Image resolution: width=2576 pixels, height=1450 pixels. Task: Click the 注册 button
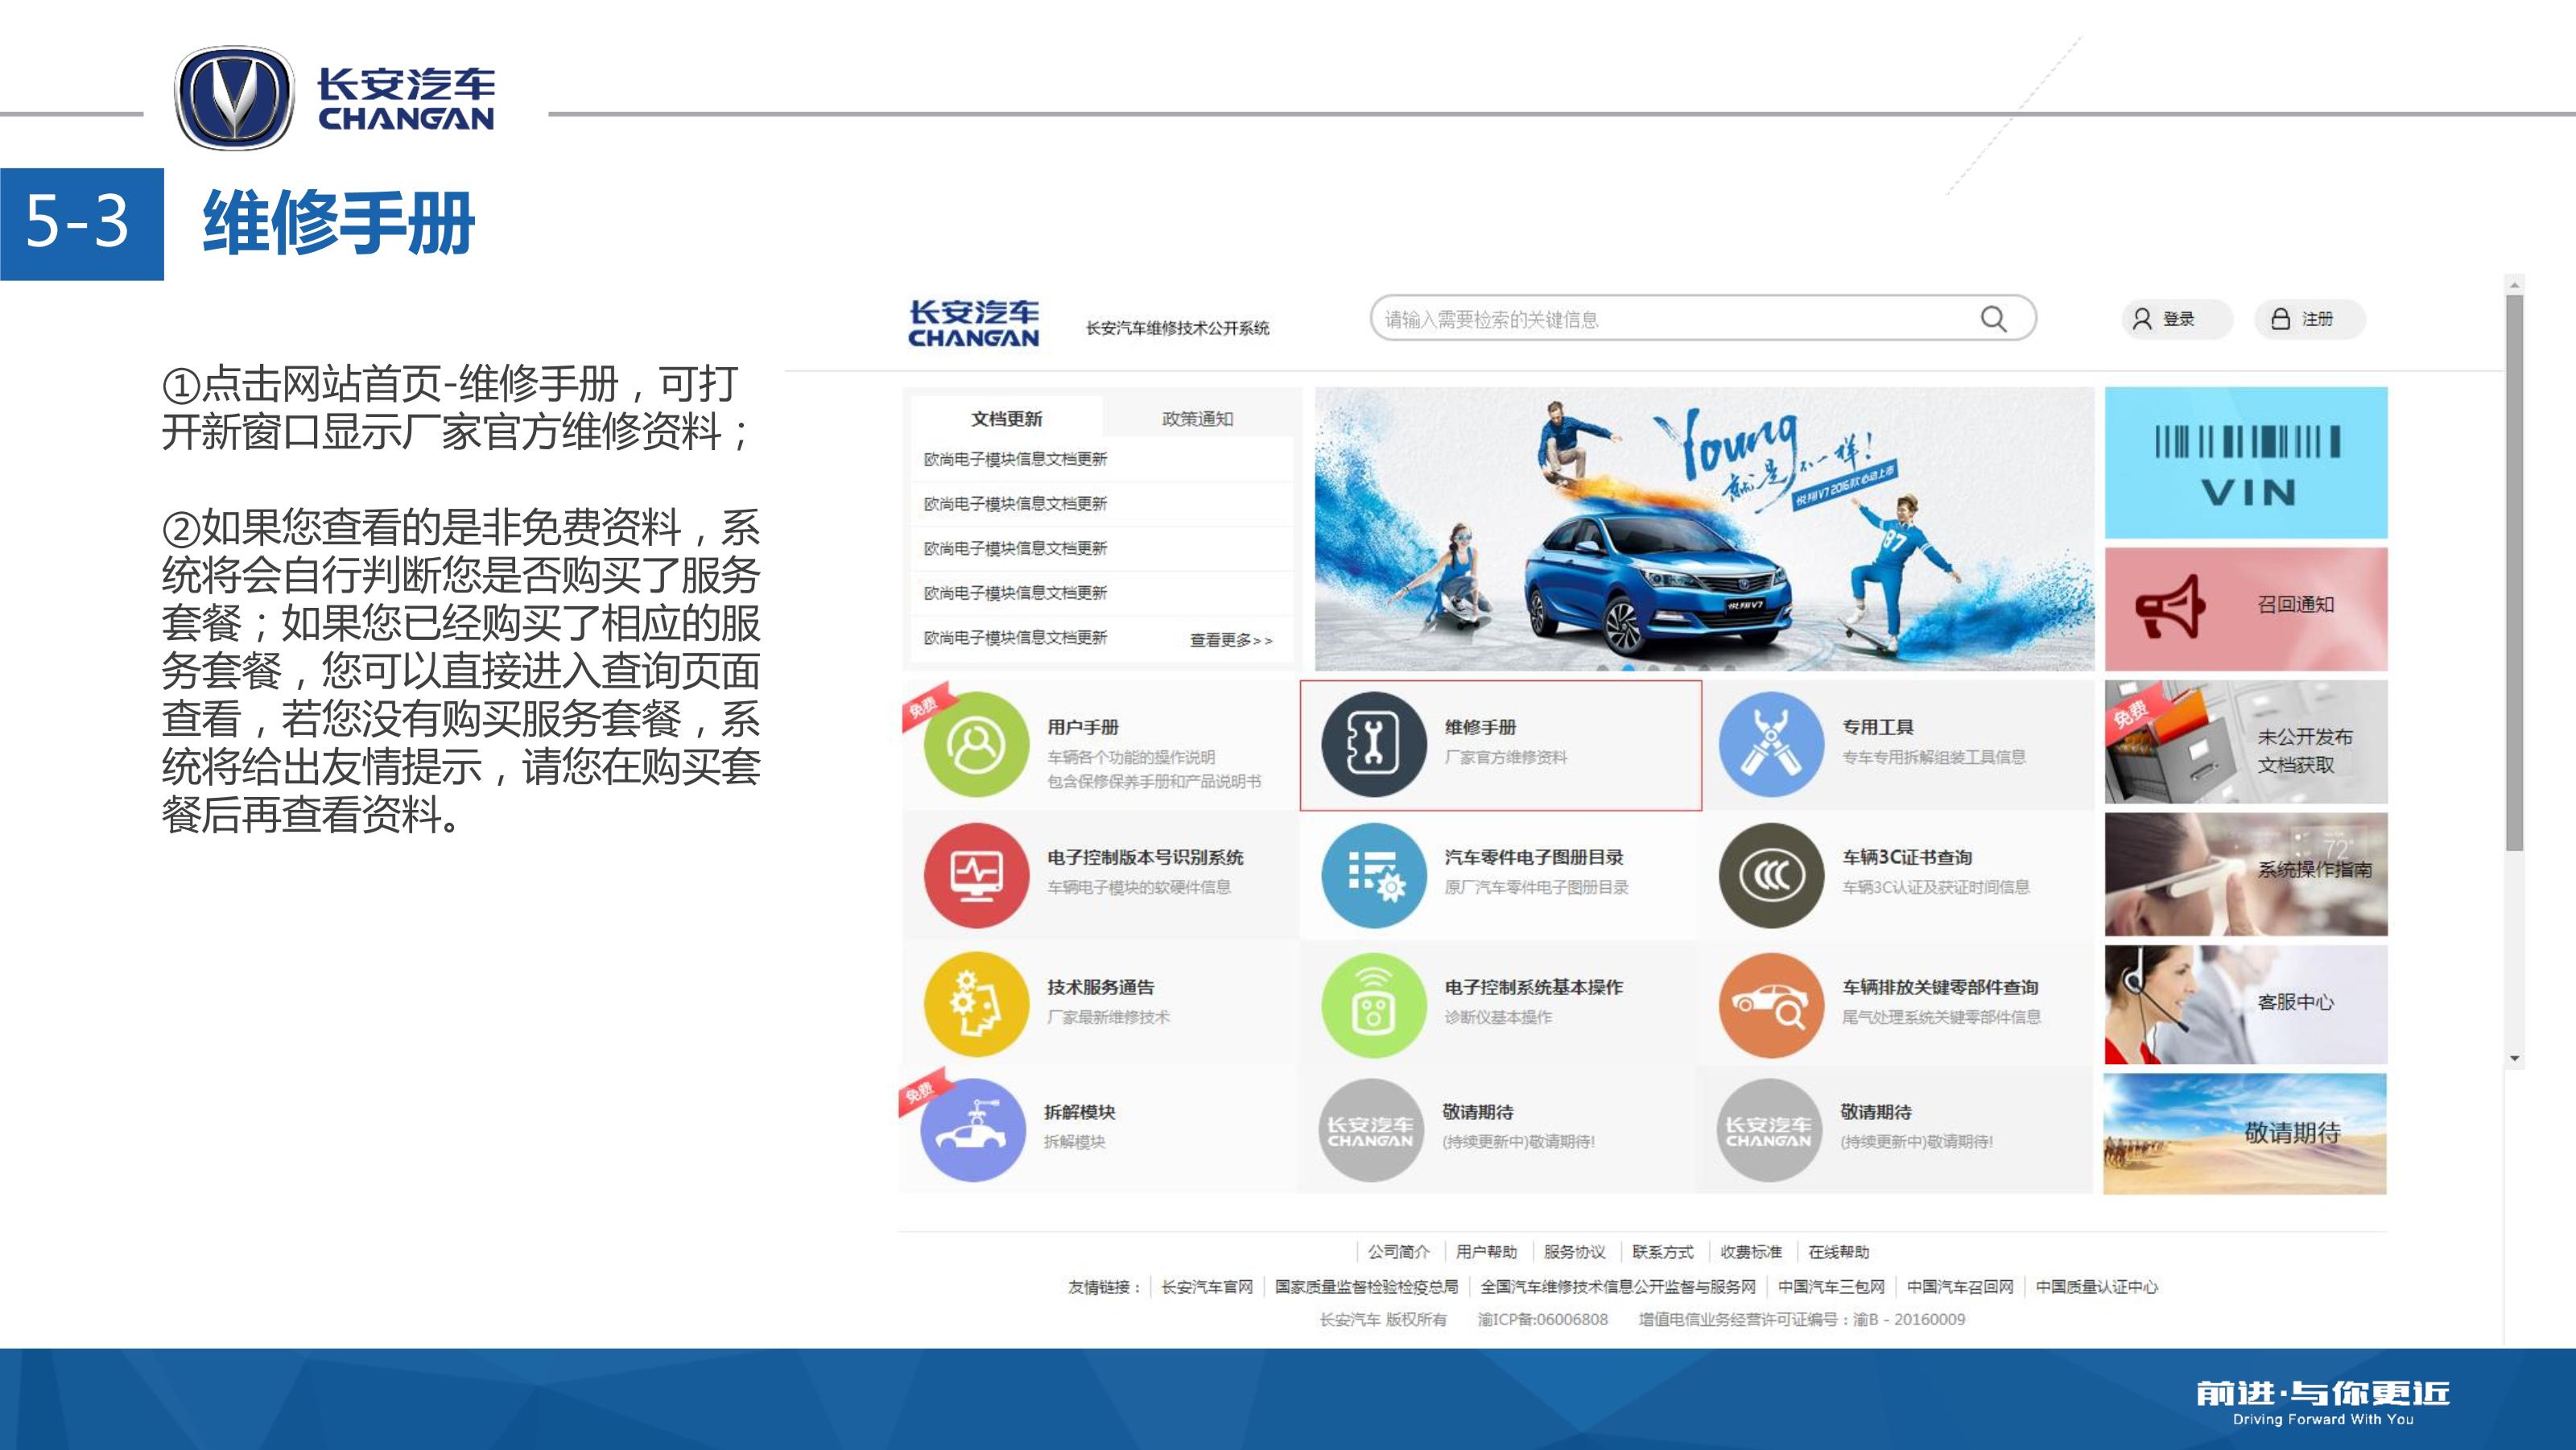(2309, 319)
